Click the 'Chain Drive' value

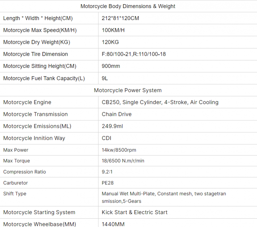[117, 114]
